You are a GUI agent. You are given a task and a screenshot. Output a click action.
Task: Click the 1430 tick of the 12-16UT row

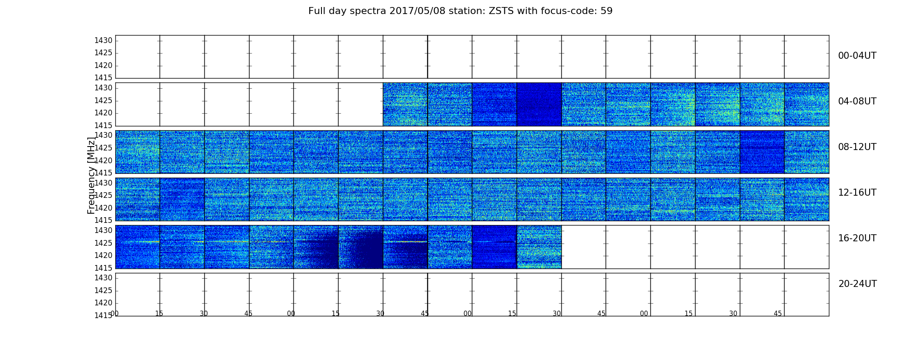coord(104,183)
